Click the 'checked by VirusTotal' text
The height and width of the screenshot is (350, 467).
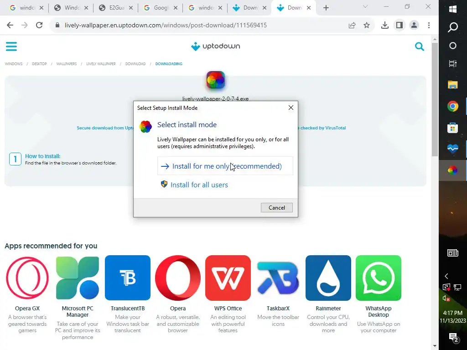tap(322, 128)
